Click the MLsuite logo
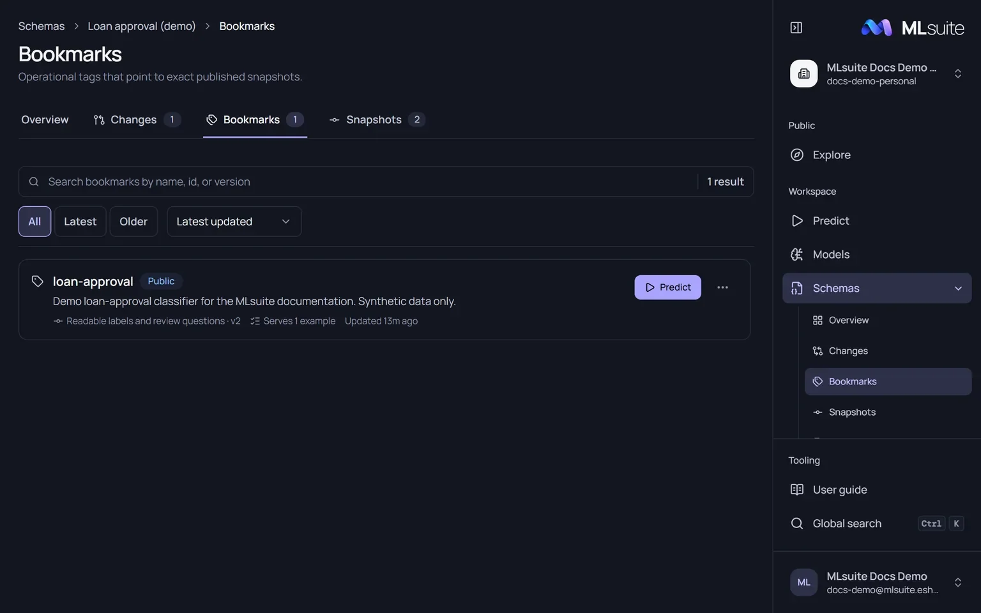This screenshot has width=981, height=613. [x=913, y=27]
